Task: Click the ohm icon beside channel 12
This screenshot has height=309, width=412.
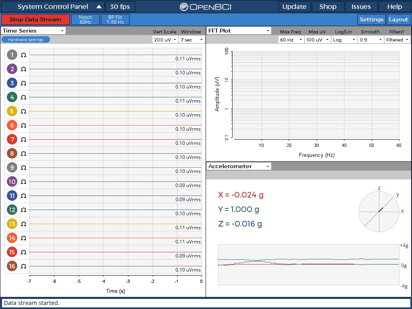Action: [23, 210]
